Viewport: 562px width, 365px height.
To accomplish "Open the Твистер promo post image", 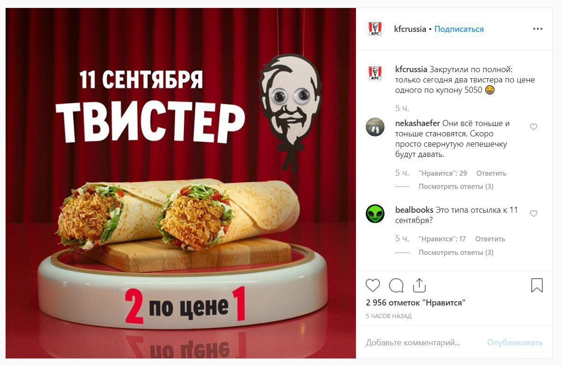I will 181,183.
